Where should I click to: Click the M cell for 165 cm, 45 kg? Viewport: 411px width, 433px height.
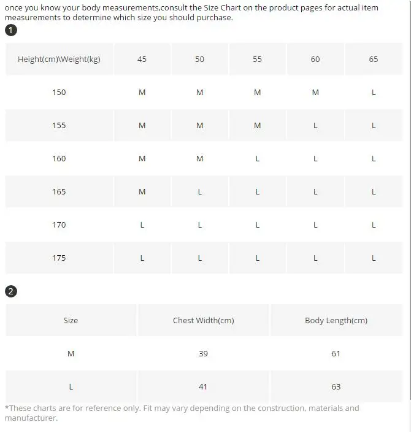coord(142,191)
